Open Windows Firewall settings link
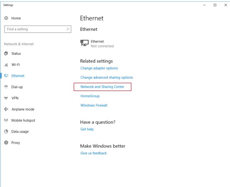Screen dimensions: 230x187 click(94, 105)
